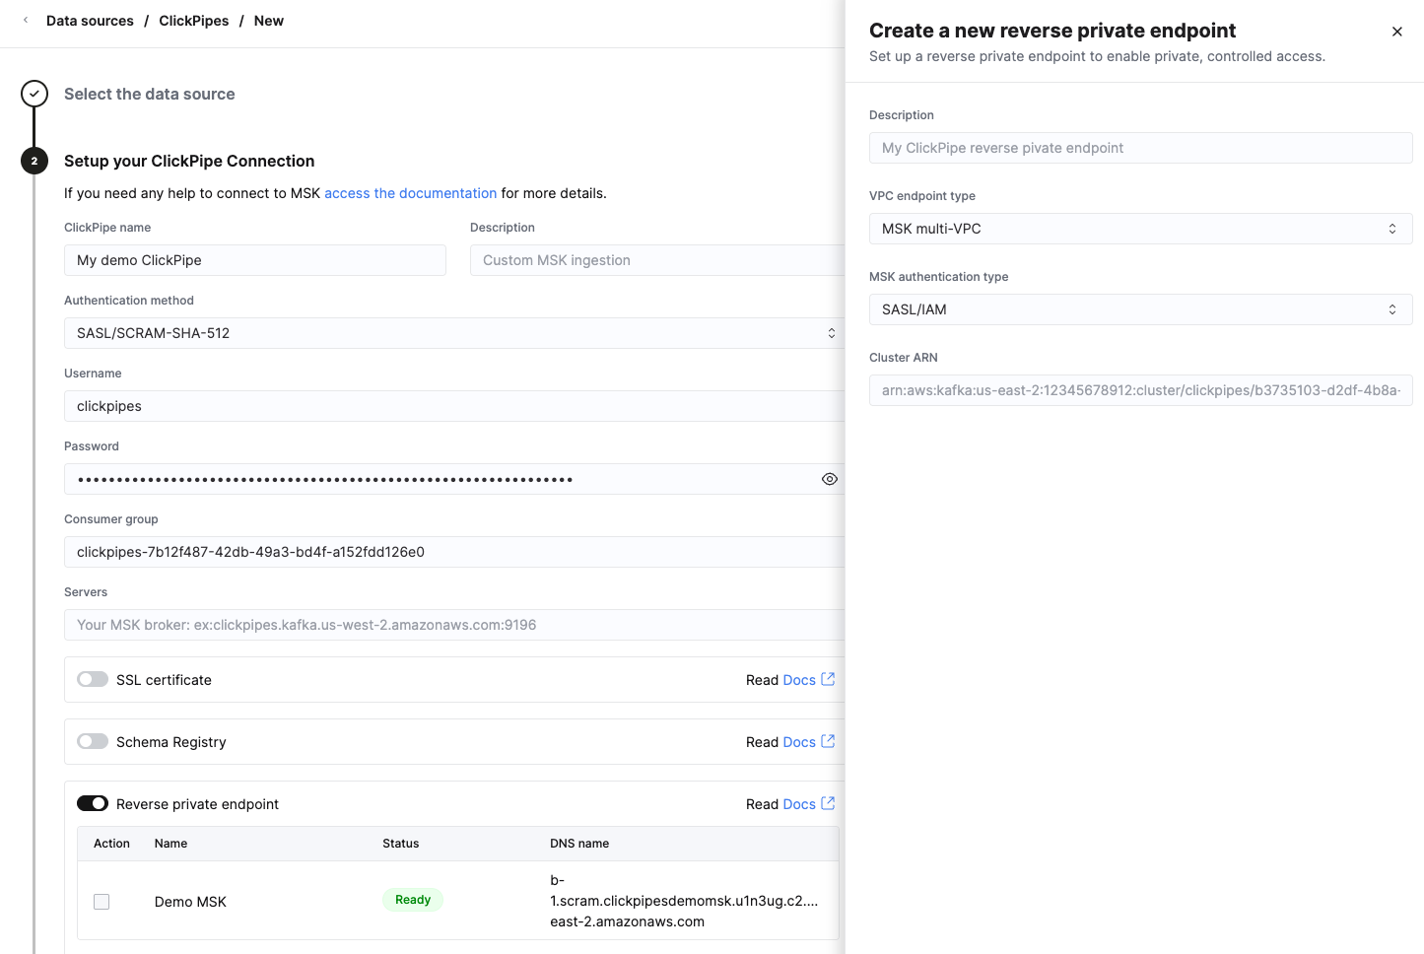This screenshot has width=1424, height=954.
Task: Disable the Reverse private endpoint toggle
Action: [x=93, y=803]
